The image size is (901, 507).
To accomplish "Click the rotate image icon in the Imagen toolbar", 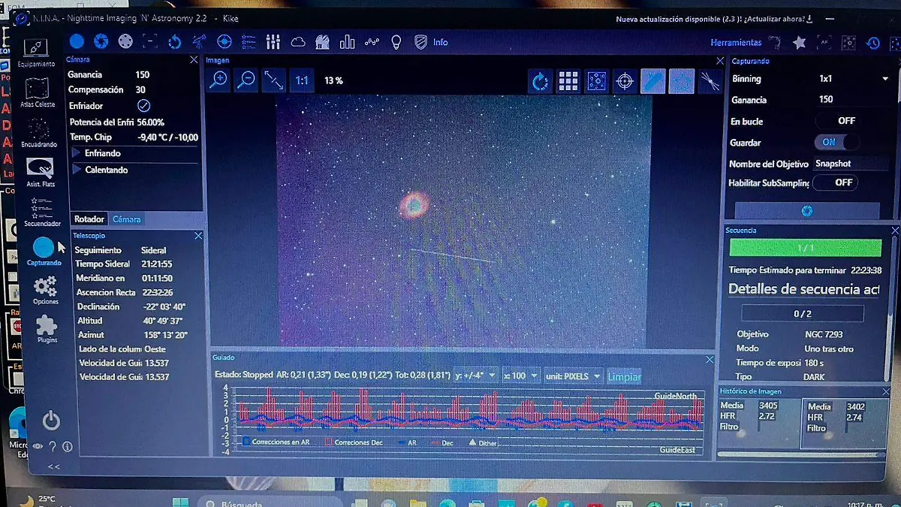I will click(540, 80).
